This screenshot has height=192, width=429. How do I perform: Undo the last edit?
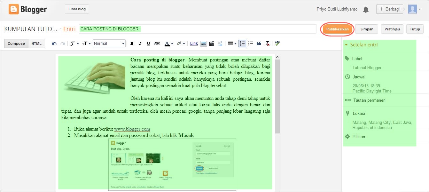[54, 43]
